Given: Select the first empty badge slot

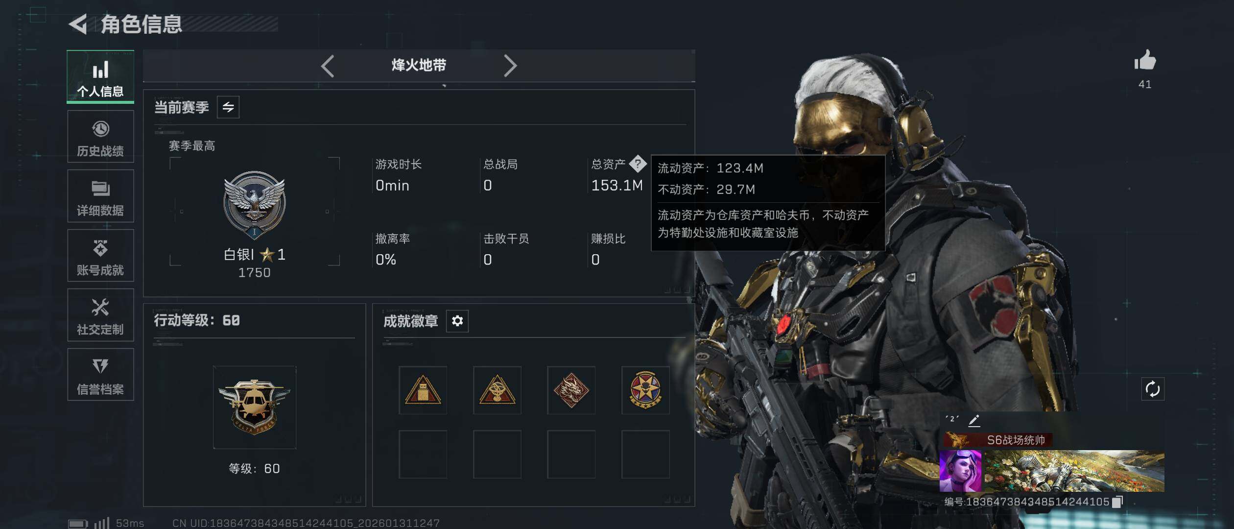Looking at the screenshot, I should tap(423, 455).
